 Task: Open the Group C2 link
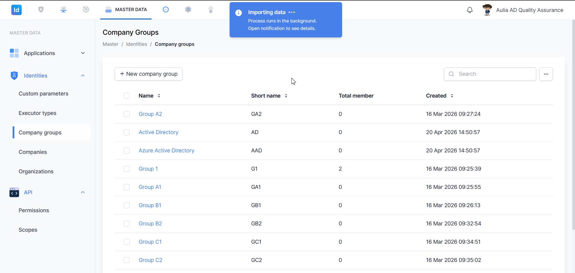(150, 260)
